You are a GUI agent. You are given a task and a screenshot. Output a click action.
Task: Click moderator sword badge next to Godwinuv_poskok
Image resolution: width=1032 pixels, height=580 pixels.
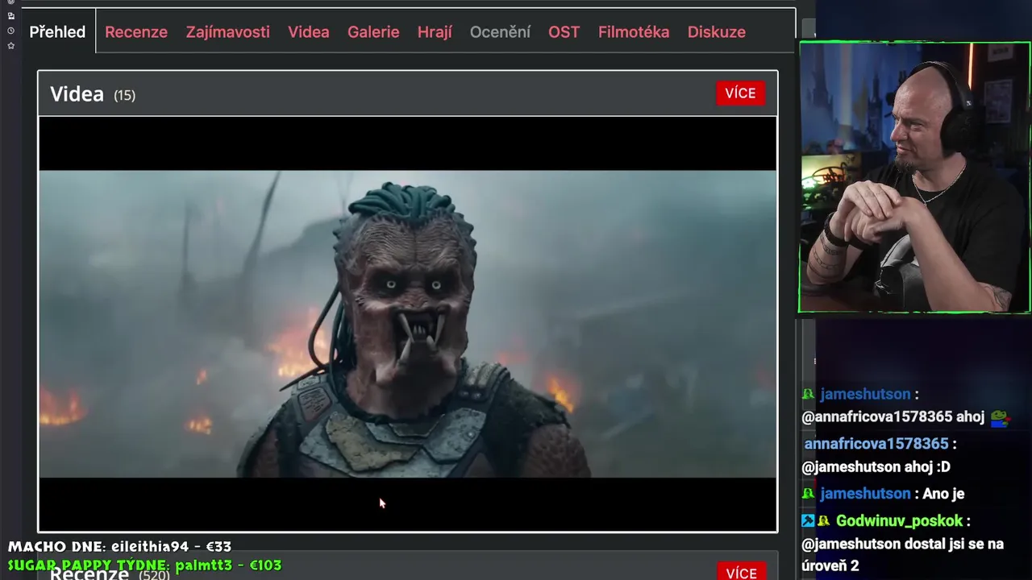(808, 521)
